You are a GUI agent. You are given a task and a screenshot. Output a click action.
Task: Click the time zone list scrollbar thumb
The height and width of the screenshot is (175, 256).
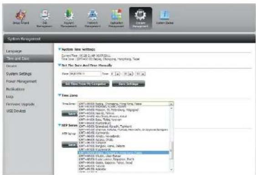coord(171,150)
